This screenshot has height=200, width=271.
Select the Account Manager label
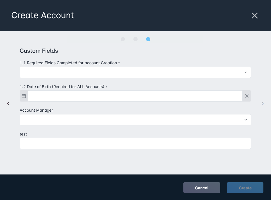pyautogui.click(x=36, y=110)
